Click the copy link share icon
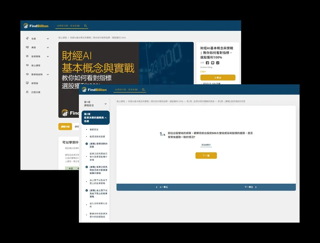Image resolution: width=320 pixels, height=243 pixels. (x=218, y=63)
